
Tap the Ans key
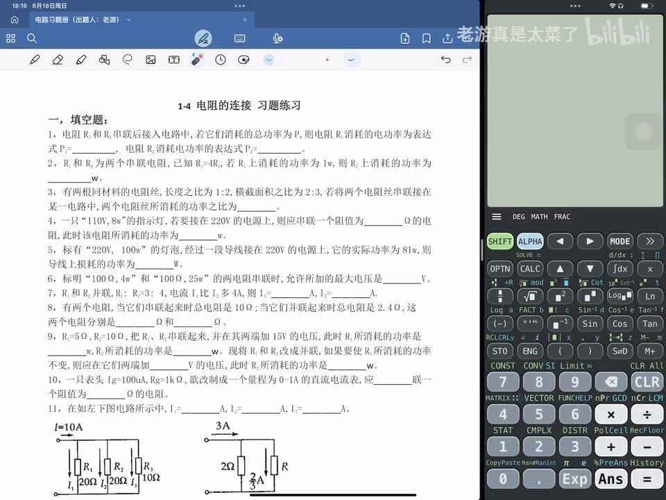point(610,479)
